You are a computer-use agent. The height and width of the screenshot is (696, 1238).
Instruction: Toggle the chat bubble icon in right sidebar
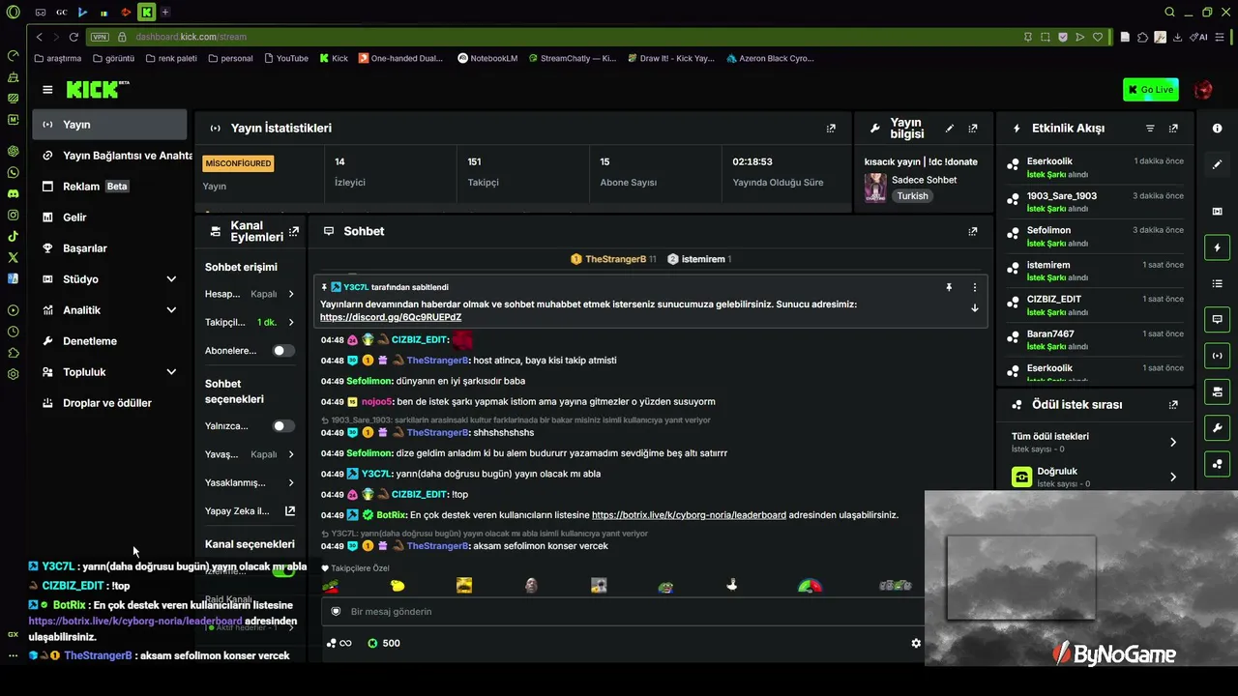click(x=1217, y=319)
